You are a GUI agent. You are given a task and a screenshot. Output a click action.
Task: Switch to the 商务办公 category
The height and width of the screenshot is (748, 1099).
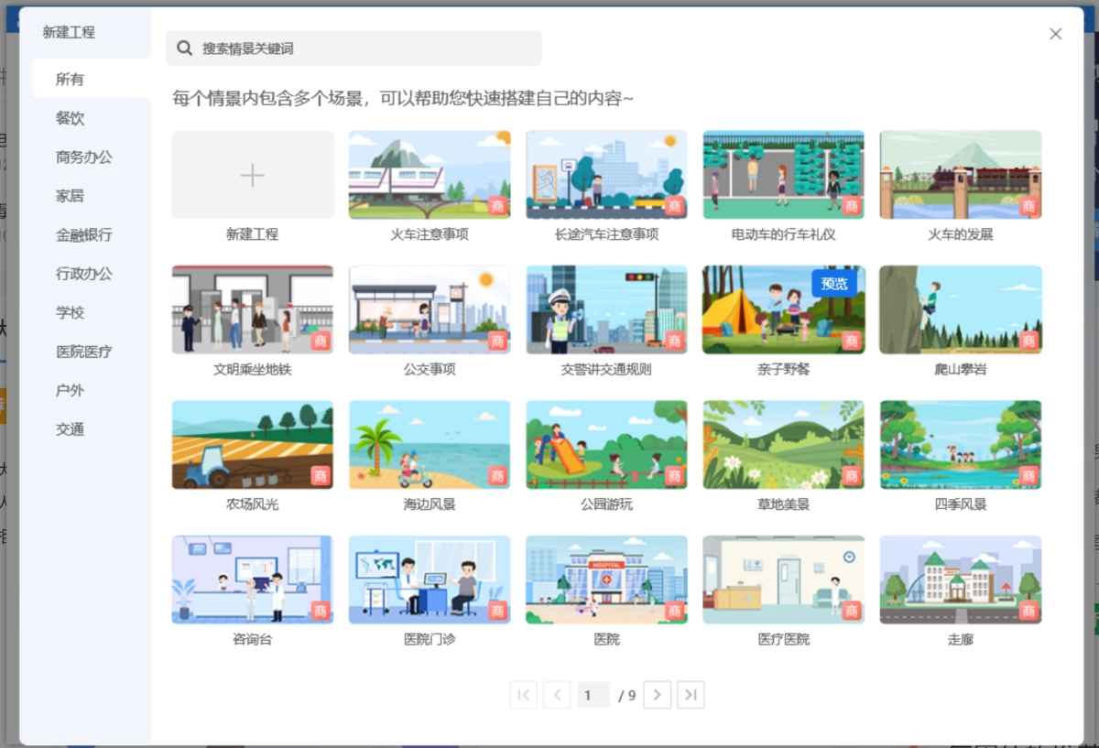click(84, 157)
